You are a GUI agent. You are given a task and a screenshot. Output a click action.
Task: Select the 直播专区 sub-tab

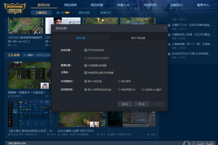tap(106, 13)
